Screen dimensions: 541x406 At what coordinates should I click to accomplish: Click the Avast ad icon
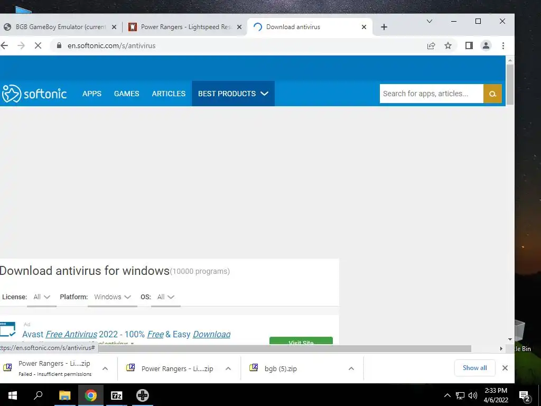point(7,329)
